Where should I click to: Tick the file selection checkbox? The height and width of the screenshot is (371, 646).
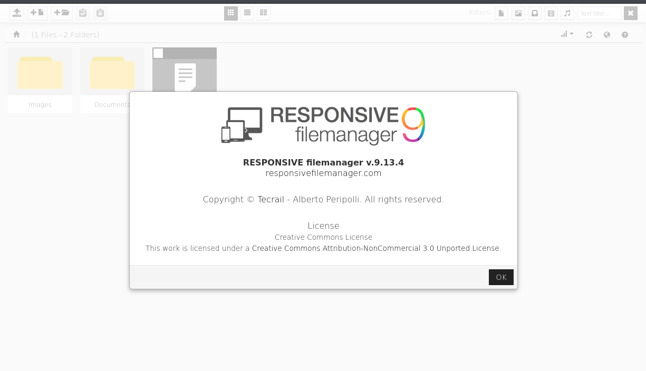[x=158, y=53]
